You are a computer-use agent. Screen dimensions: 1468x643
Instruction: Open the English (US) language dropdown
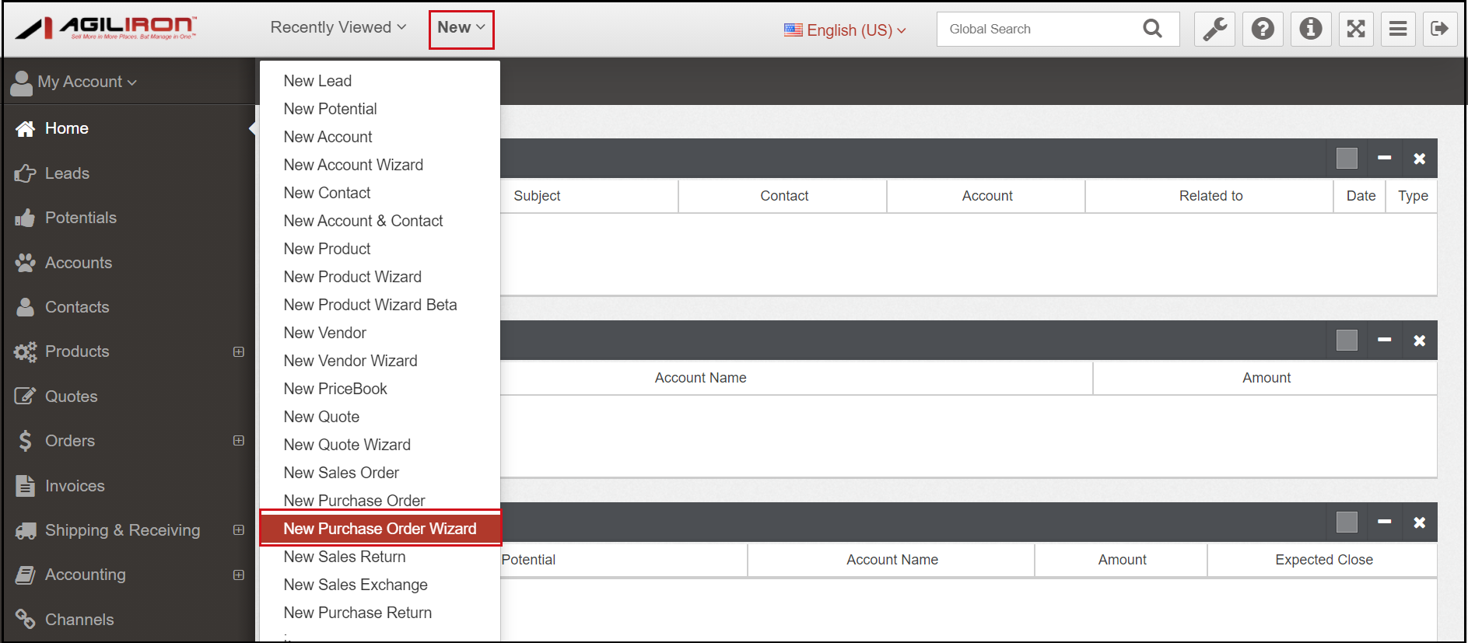click(845, 30)
